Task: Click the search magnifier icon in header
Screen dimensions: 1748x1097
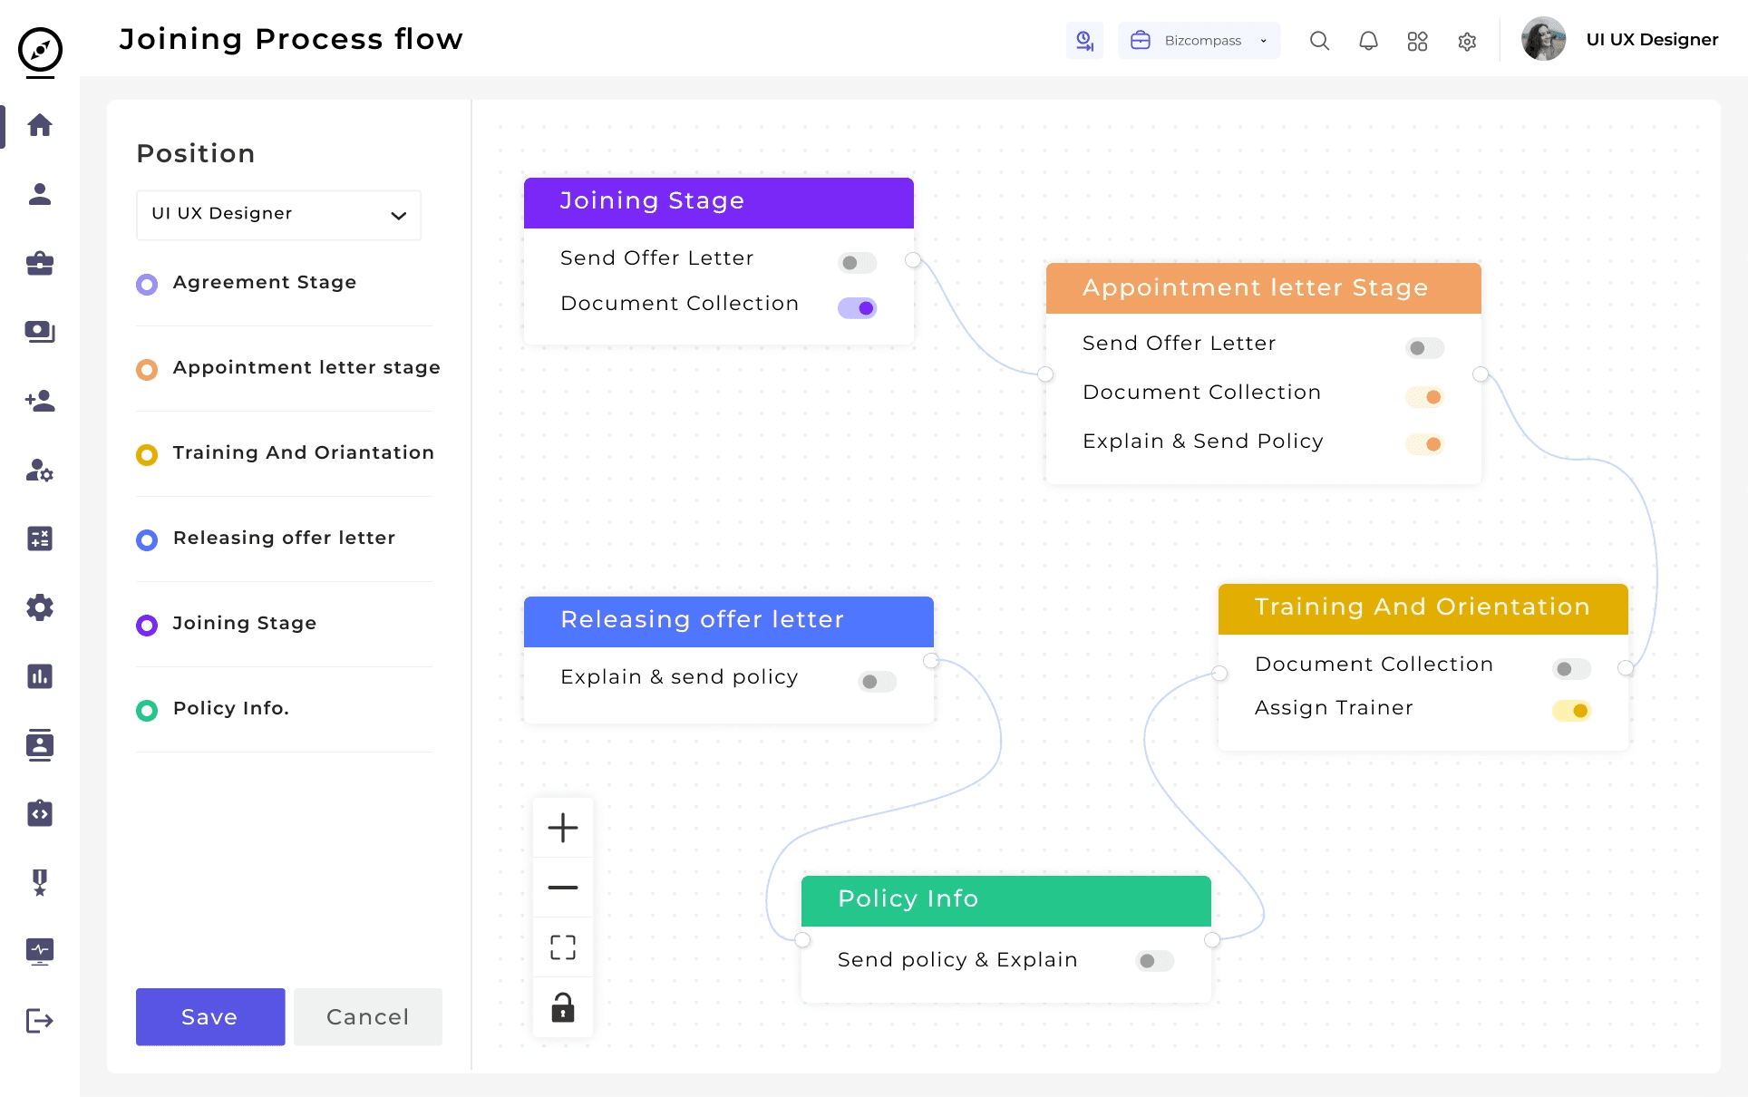Action: point(1319,41)
